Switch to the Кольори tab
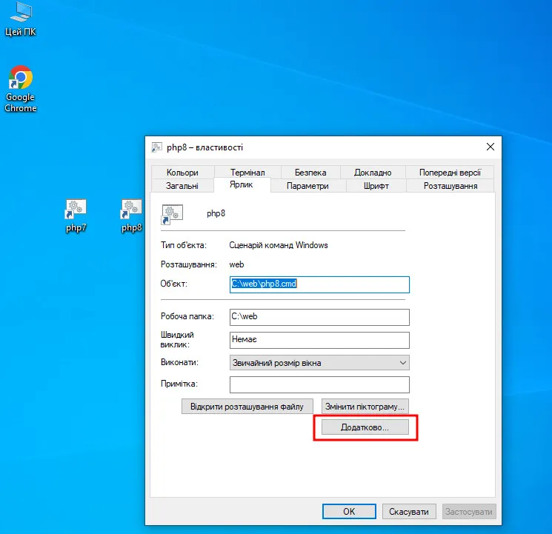552x534 pixels. coord(182,173)
